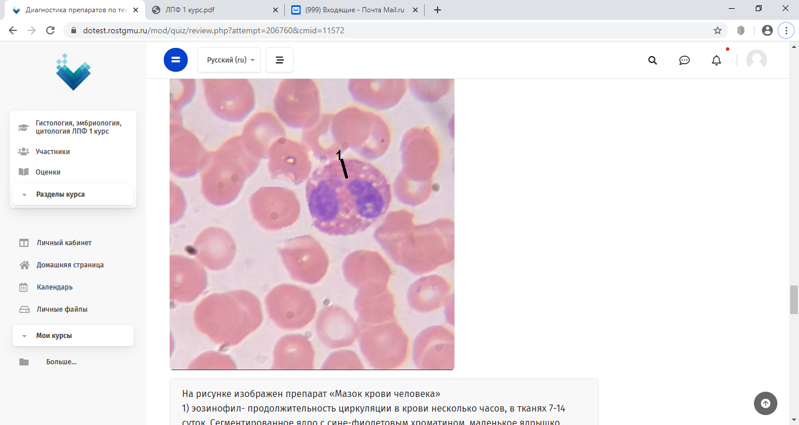Open the search magnifier icon
799x425 pixels.
(653, 60)
